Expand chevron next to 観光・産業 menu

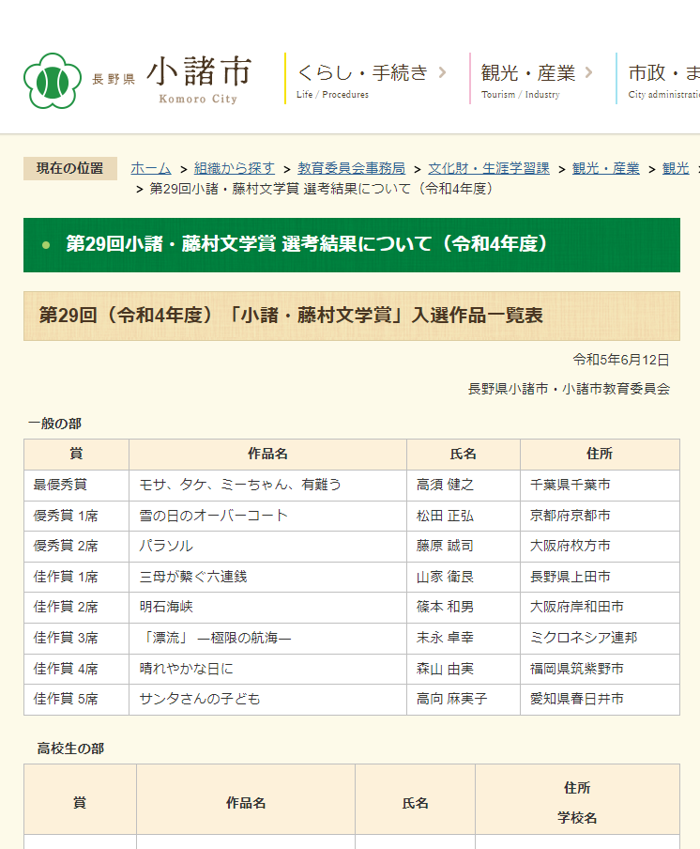(588, 72)
